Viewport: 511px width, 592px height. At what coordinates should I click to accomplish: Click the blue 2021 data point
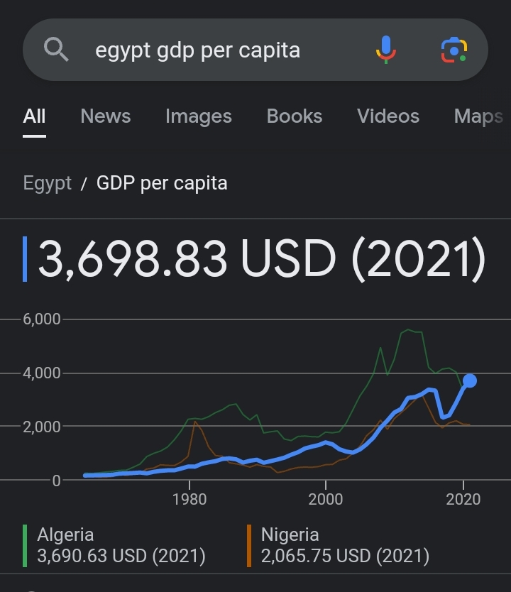[x=470, y=380]
